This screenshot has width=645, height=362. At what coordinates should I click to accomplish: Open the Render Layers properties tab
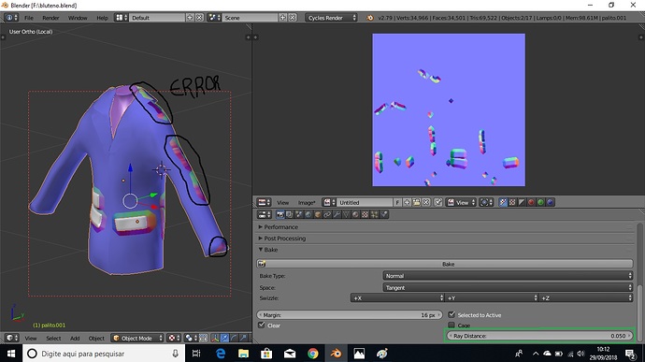click(289, 214)
